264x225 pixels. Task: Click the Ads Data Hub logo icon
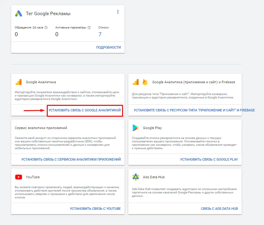[136, 177]
